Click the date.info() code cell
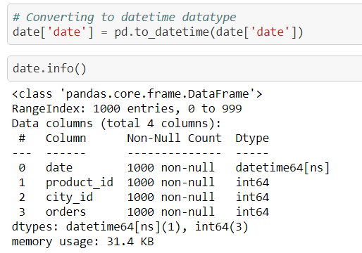Screen dimensions: 362x253 click(x=185, y=69)
